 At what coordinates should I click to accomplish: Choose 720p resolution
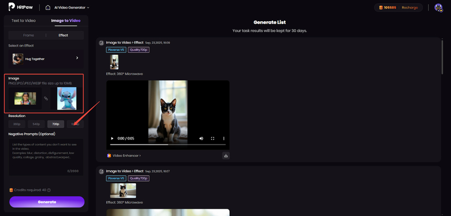pos(55,124)
